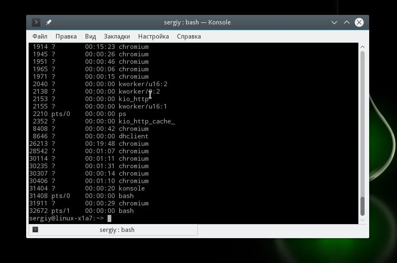Click the line for PID 1965

(91, 69)
